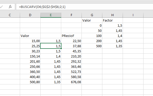Select lookup cell with value 100
The height and width of the screenshot is (96, 153).
pyautogui.click(x=92, y=36)
